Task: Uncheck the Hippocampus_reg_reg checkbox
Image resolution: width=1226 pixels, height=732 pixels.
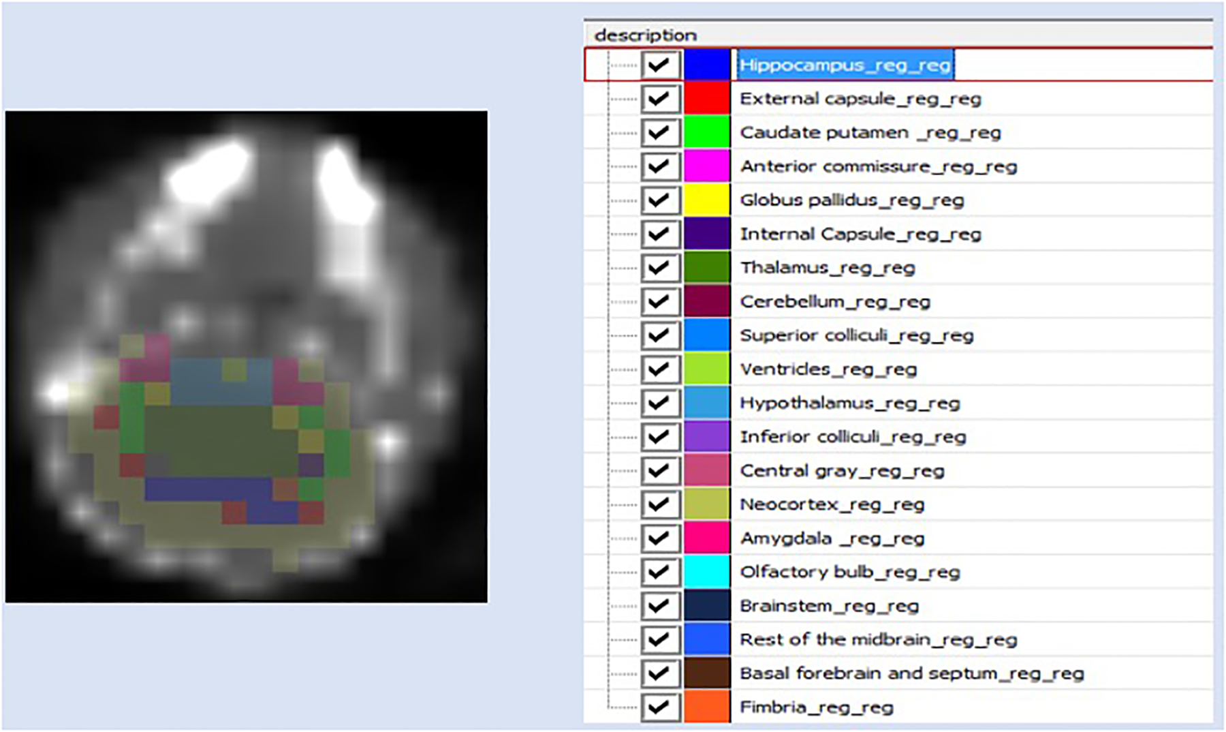Action: (659, 64)
